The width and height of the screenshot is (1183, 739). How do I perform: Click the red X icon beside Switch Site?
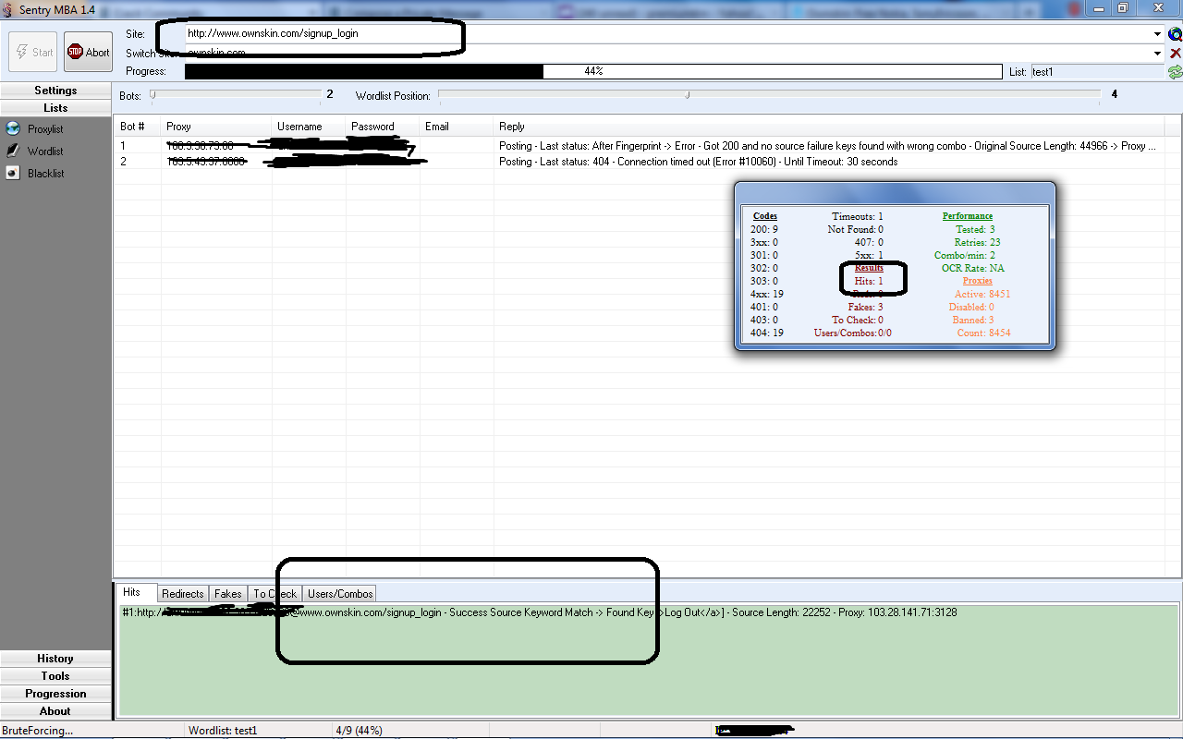tap(1175, 54)
